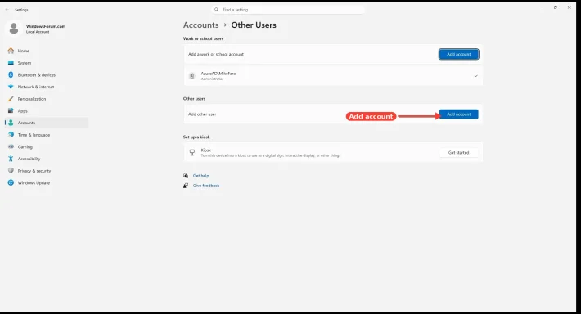Click the Kiosk display icon
The width and height of the screenshot is (581, 314).
pos(192,152)
